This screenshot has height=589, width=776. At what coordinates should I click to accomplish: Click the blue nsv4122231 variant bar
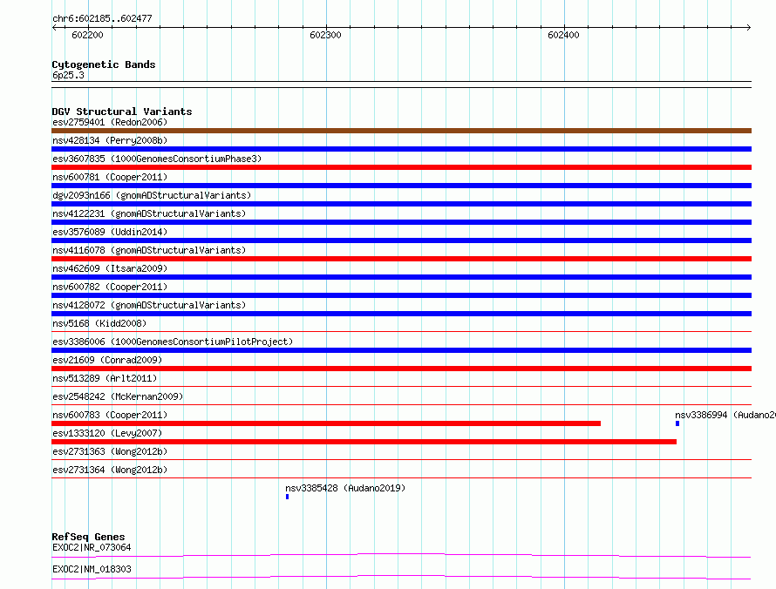[x=401, y=222]
